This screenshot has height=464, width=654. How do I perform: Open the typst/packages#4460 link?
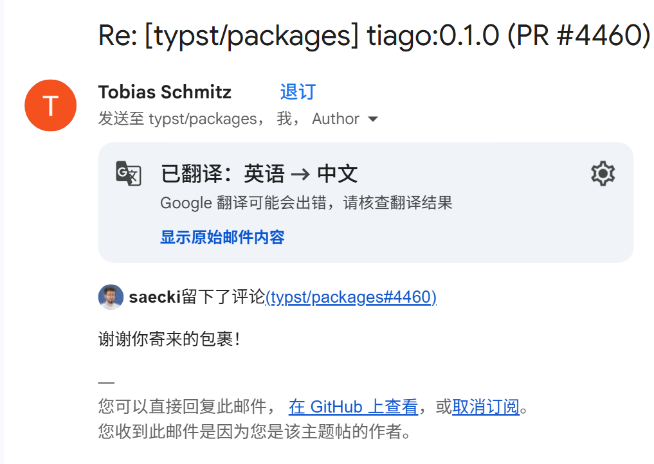pos(351,297)
